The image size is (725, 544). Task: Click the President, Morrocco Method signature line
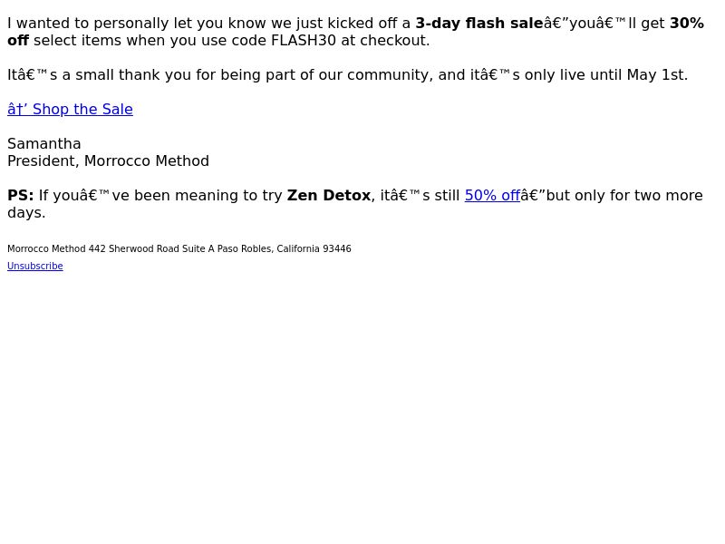[x=108, y=161]
